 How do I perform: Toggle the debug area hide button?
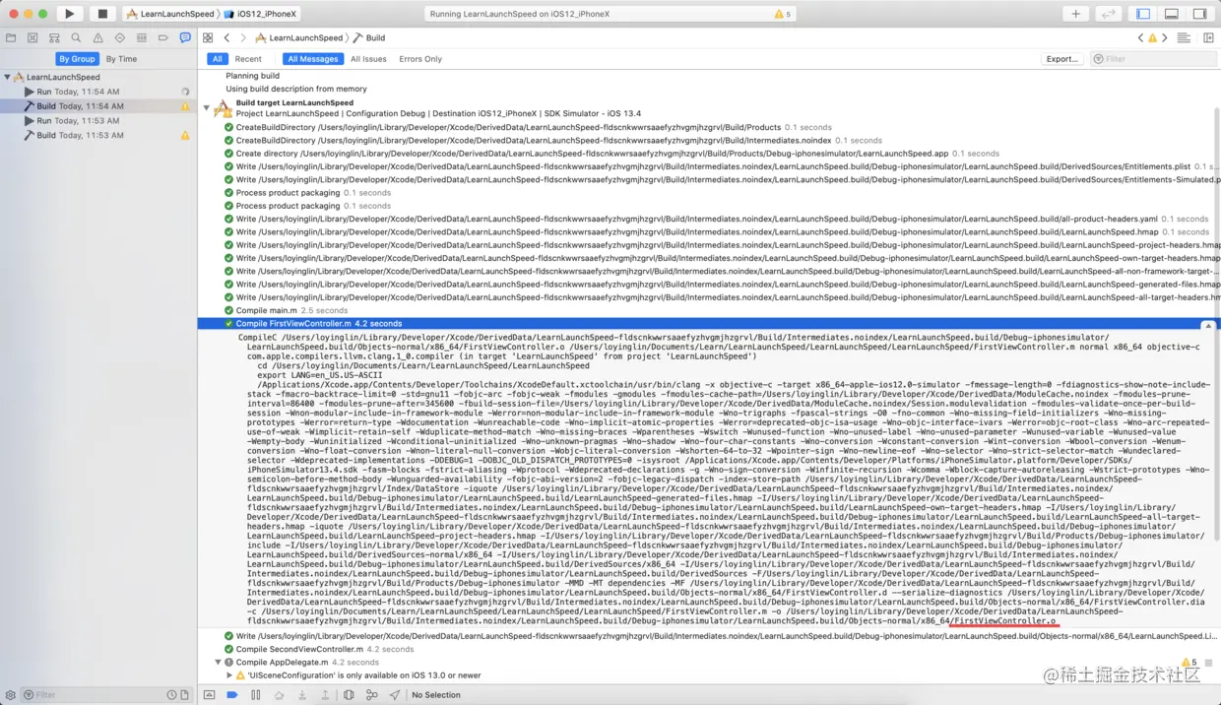click(209, 694)
